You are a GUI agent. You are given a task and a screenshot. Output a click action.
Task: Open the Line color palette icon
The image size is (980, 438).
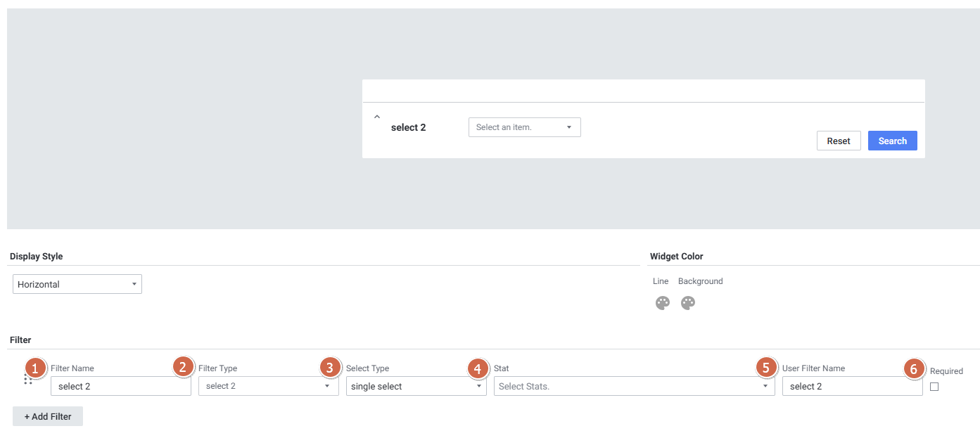tap(662, 303)
